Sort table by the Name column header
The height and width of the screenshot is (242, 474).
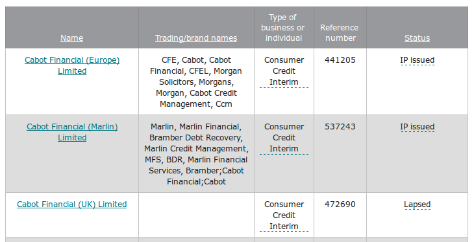[x=71, y=38]
